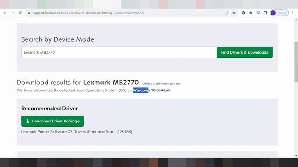This screenshot has width=298, height=167.
Task: Click Lexmark Printer Software G3 Drivers text
Action: (x=77, y=132)
